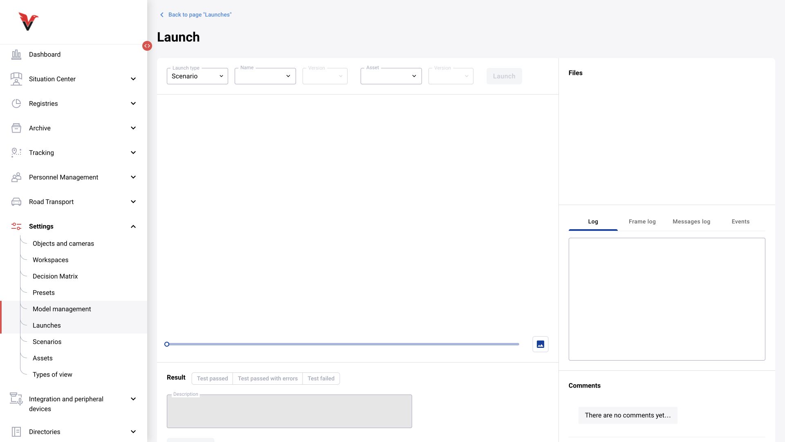Click the Settings sliders icon

(16, 226)
